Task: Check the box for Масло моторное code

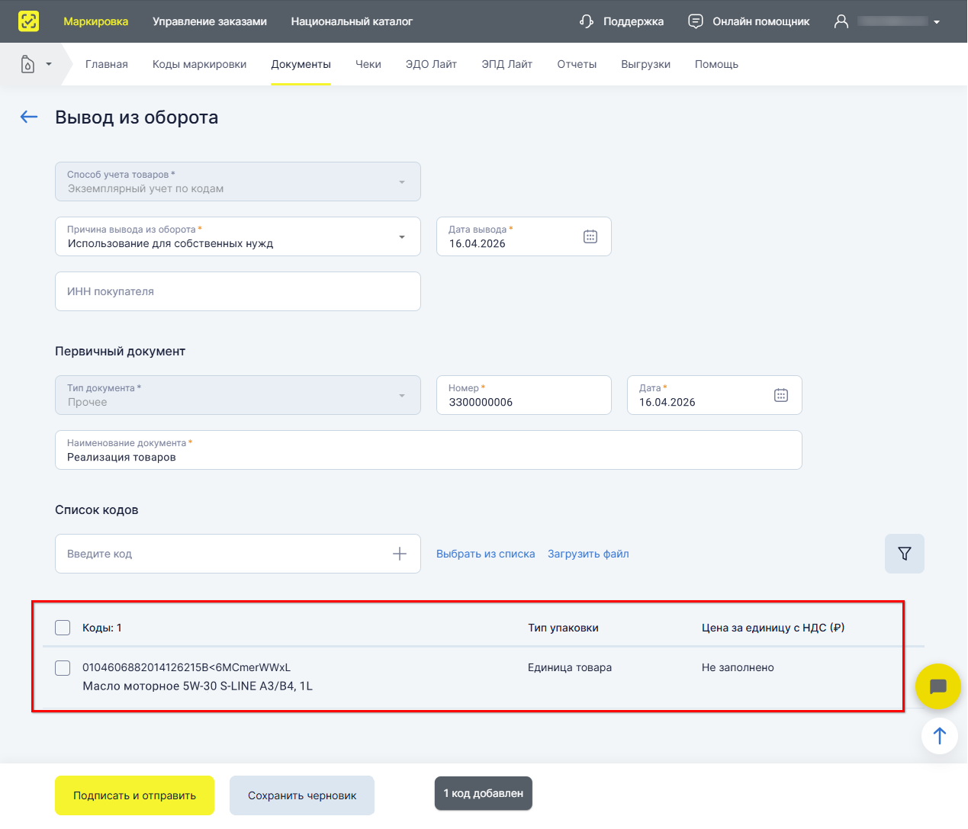Action: [x=63, y=668]
